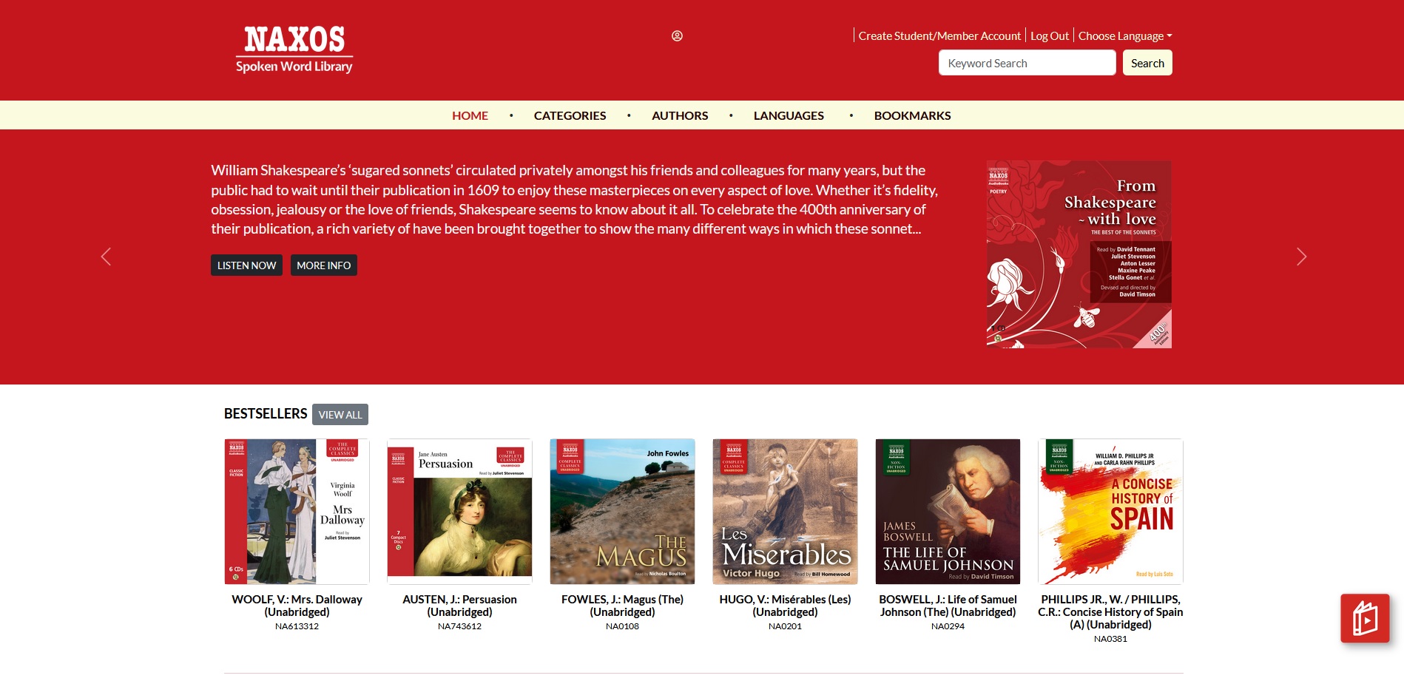This screenshot has width=1404, height=681.
Task: Open Create Student/Member Account link
Action: click(939, 35)
